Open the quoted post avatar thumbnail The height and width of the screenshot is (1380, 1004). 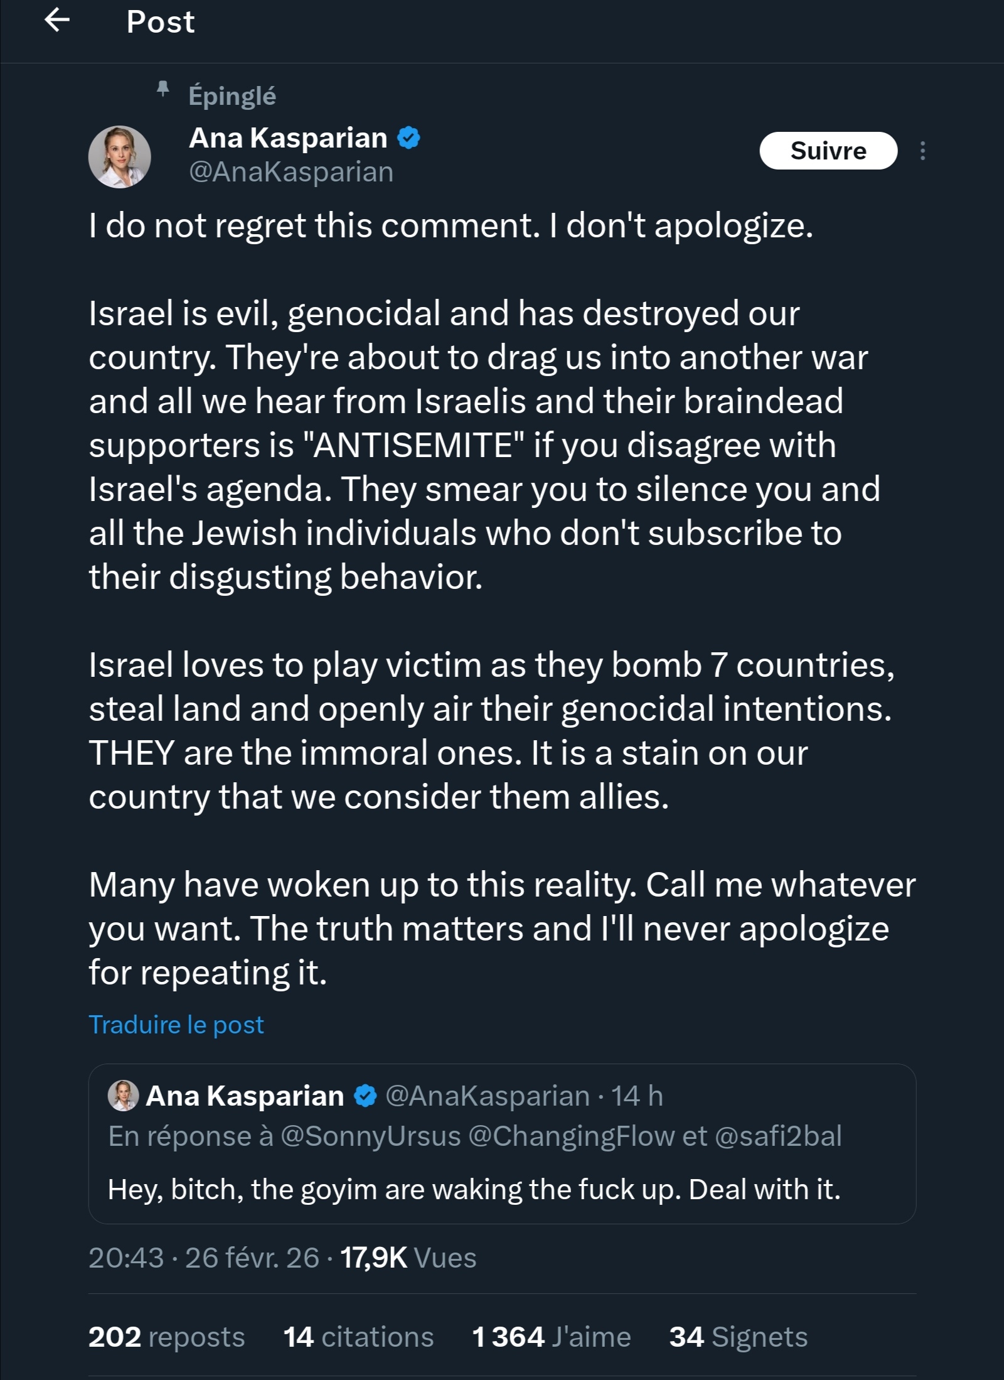click(123, 1096)
